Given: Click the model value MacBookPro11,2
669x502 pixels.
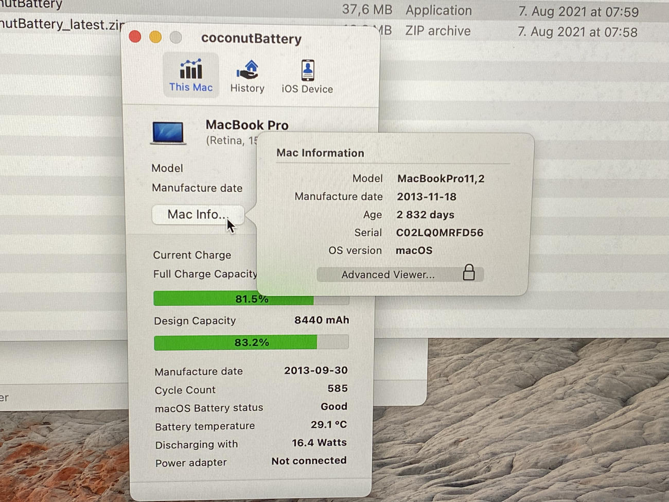Looking at the screenshot, I should pyautogui.click(x=441, y=179).
